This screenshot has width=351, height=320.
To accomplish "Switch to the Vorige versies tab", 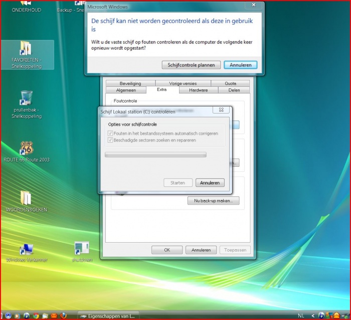I will click(x=183, y=83).
